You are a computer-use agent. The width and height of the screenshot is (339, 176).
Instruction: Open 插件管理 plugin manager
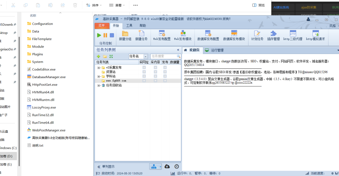(273, 36)
